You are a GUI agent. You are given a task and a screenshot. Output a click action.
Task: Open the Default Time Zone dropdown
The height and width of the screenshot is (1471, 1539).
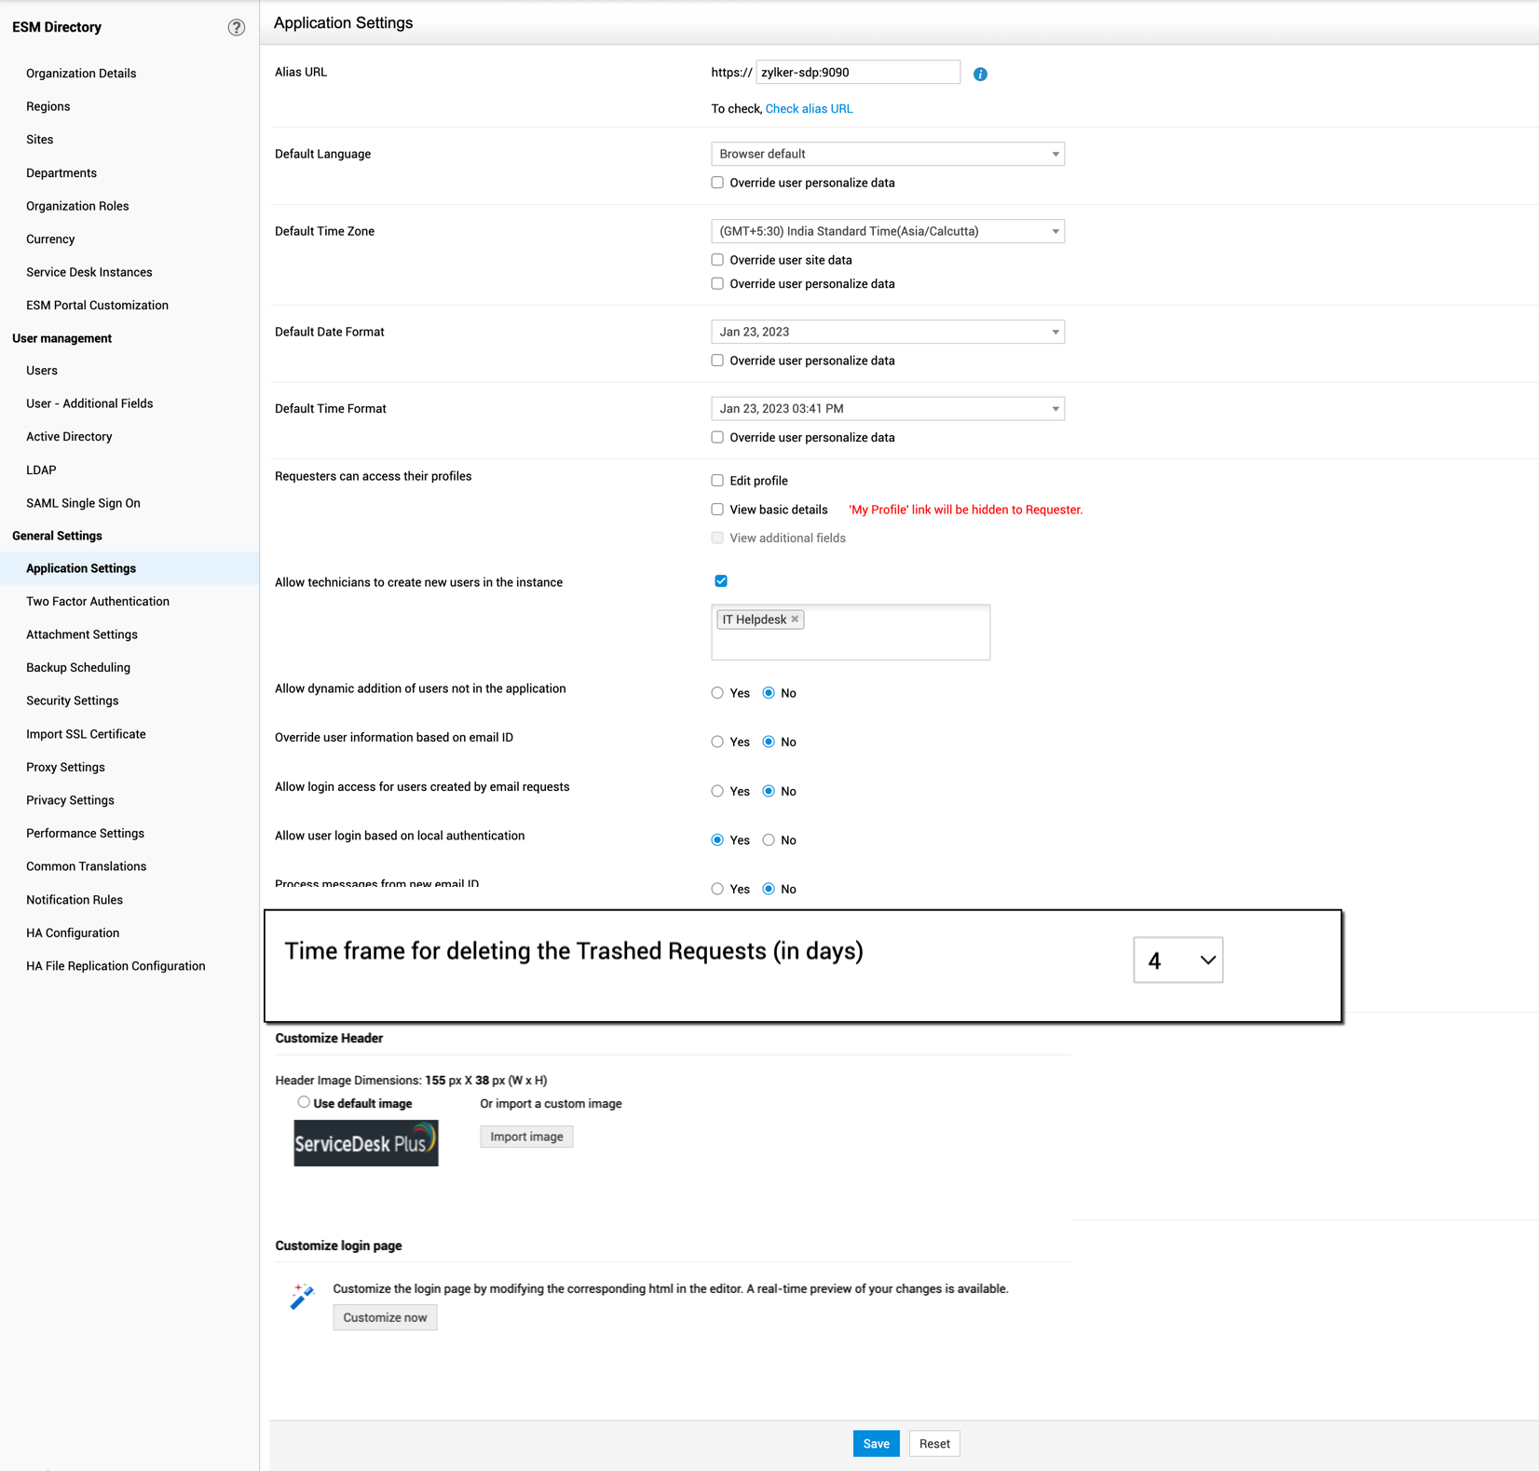point(888,231)
